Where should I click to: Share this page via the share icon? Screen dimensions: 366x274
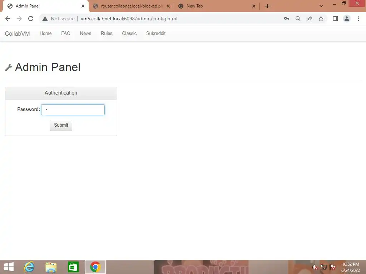(310, 19)
